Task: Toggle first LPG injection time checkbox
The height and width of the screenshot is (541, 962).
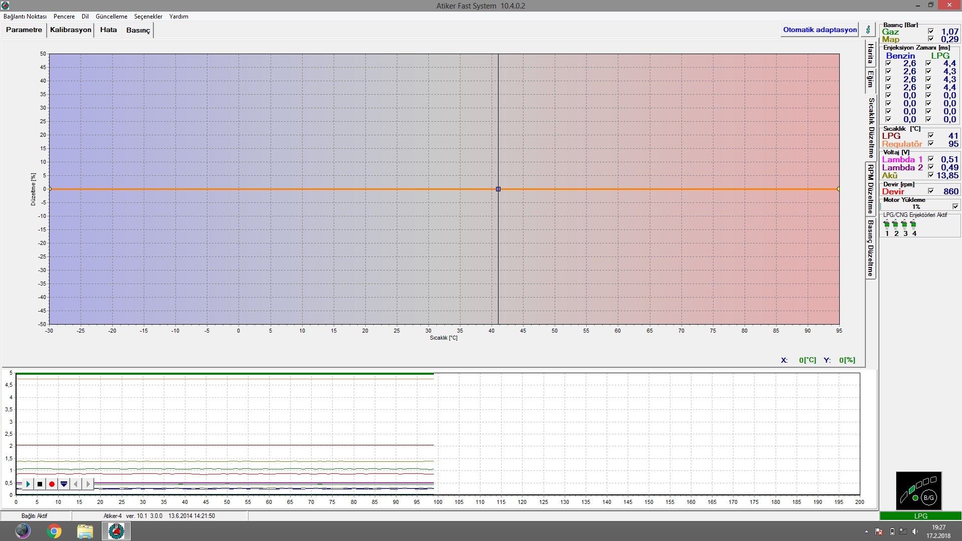Action: [x=928, y=64]
